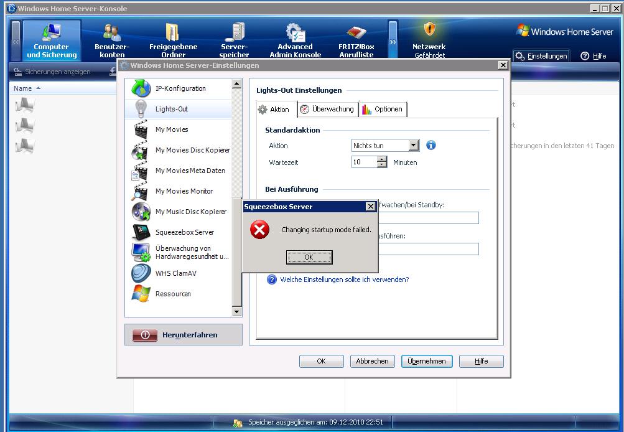Screen dimensions: 624x432
Task: Click the input field under the Standby label
Action: coord(428,218)
